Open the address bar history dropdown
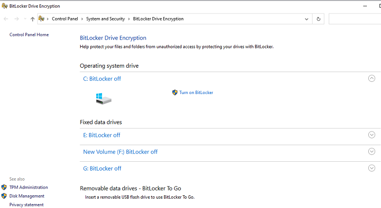 click(306, 19)
